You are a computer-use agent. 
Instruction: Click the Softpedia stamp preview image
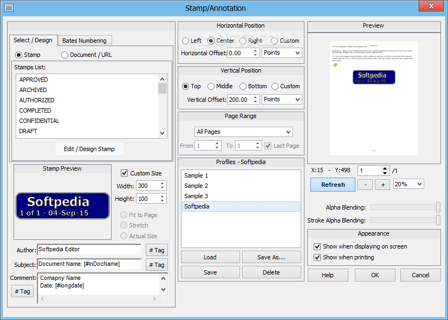63,206
